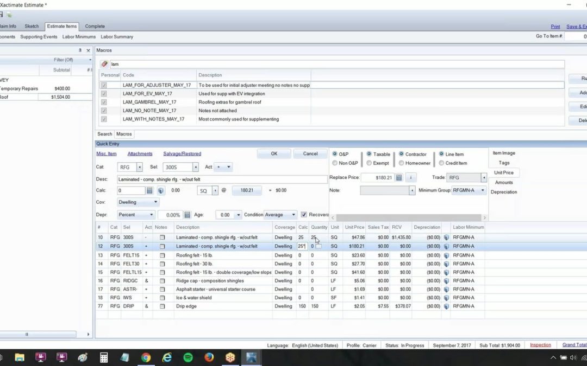The image size is (587, 366).
Task: Click the macro search input containing 'lam'
Action: tap(336, 64)
